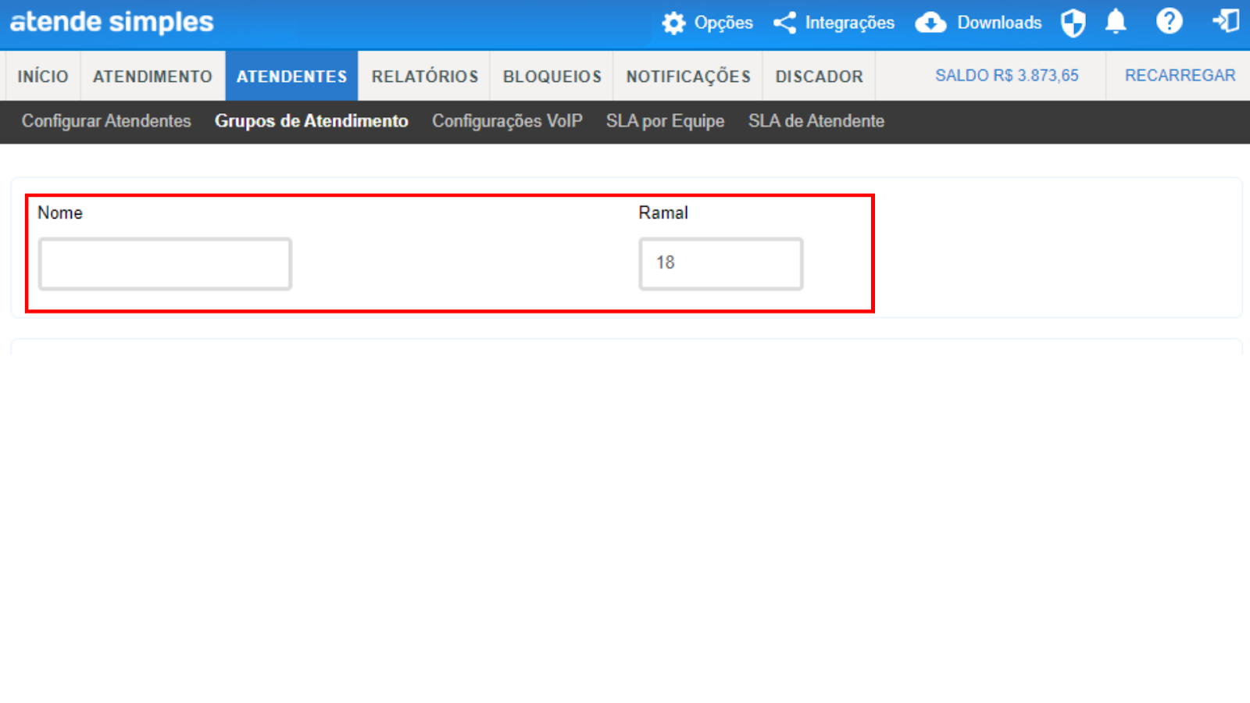This screenshot has width=1250, height=703.
Task: Switch to the ATENDIMENTO tab
Action: click(152, 76)
